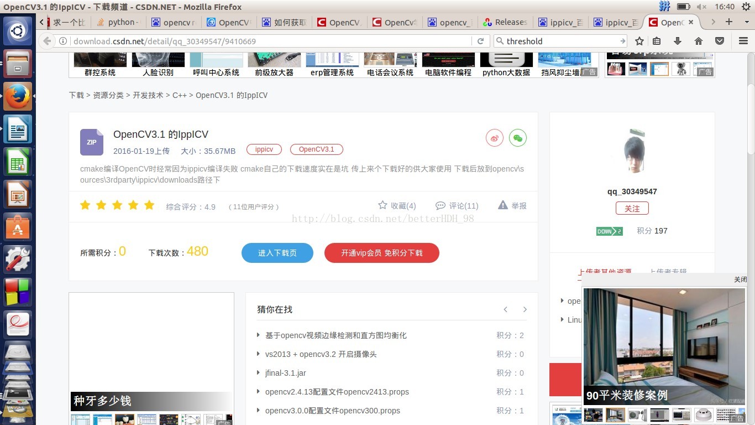The image size is (755, 425).
Task: Click 资源分类 in breadcrumb
Action: pos(108,95)
